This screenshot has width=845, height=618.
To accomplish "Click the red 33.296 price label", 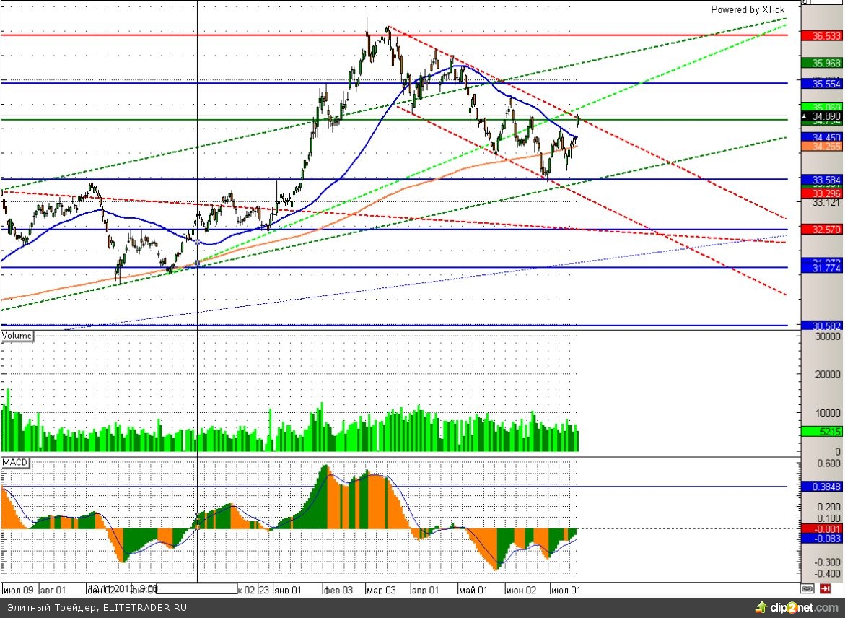I will click(821, 193).
